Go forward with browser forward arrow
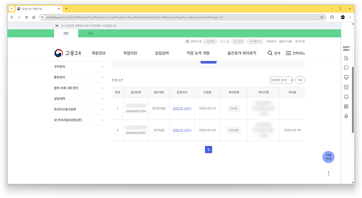362x198 pixels. 19,18
